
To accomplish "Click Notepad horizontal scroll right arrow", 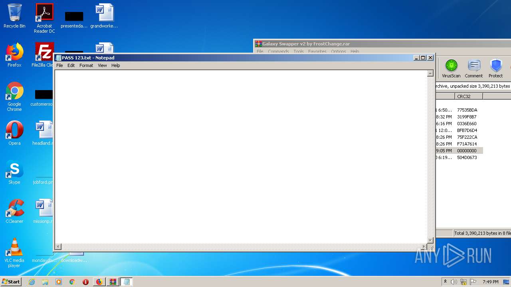I will [424, 247].
